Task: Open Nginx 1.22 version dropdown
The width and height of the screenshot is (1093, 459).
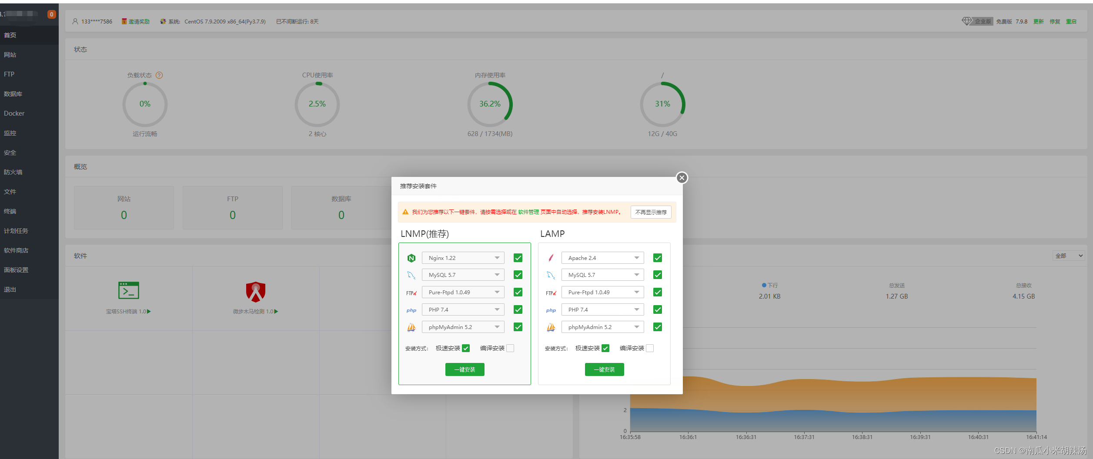Action: 463,258
